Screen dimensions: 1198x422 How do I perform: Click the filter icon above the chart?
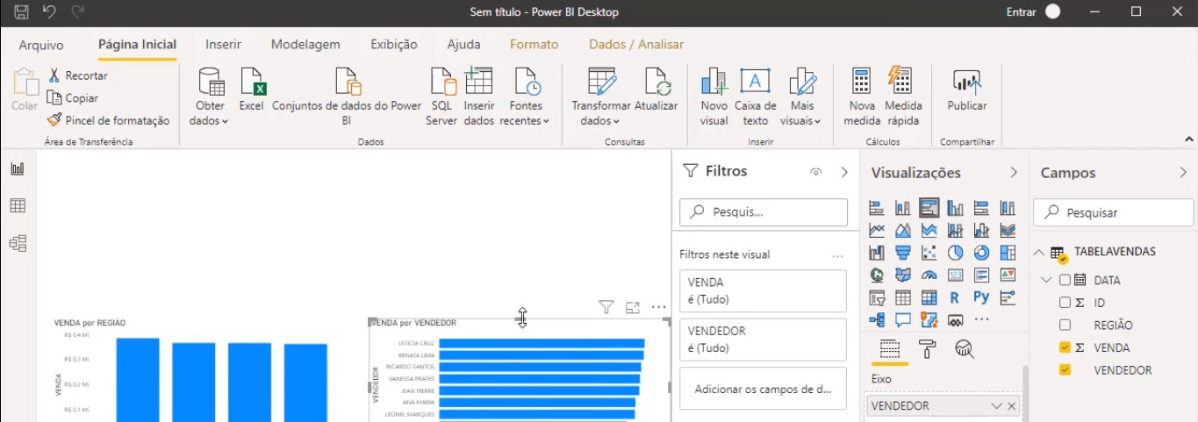(606, 307)
